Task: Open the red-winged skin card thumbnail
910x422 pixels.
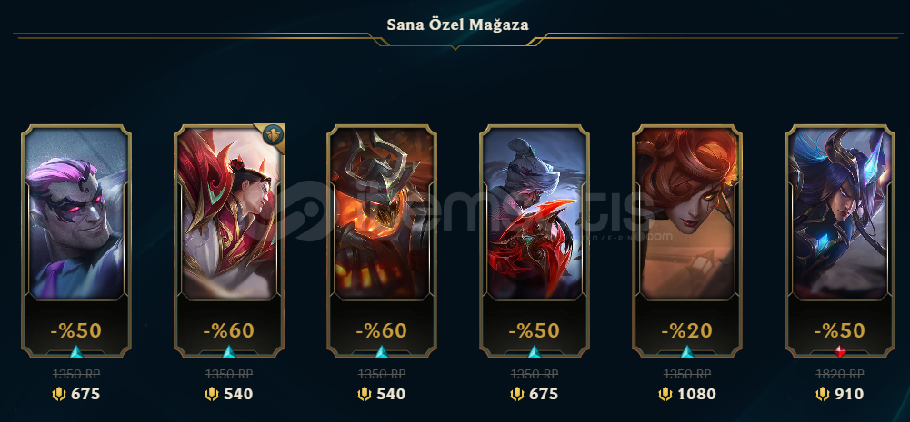Action: click(229, 213)
